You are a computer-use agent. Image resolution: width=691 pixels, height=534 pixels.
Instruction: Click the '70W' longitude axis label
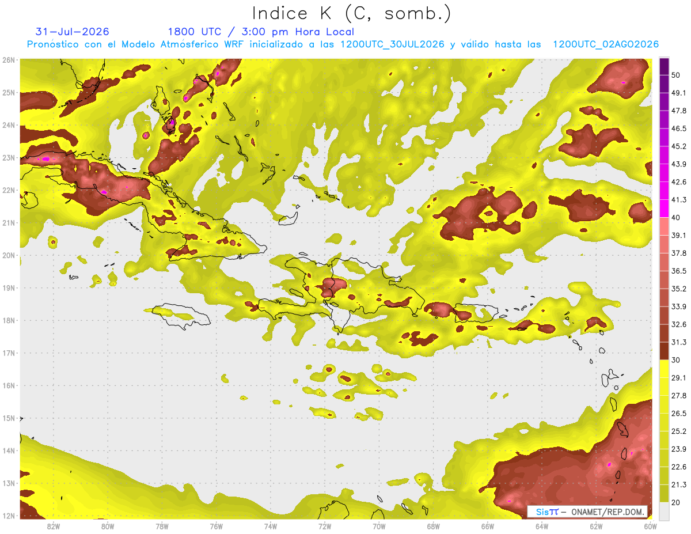click(x=379, y=526)
